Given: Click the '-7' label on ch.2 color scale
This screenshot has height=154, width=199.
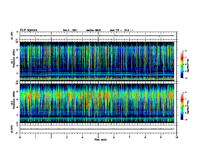Looking at the screenshot, I should click(185, 99).
